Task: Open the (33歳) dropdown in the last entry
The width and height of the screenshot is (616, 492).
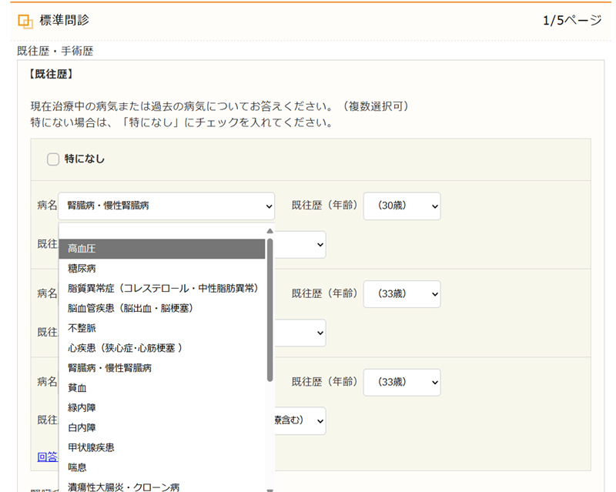Action: click(x=401, y=383)
